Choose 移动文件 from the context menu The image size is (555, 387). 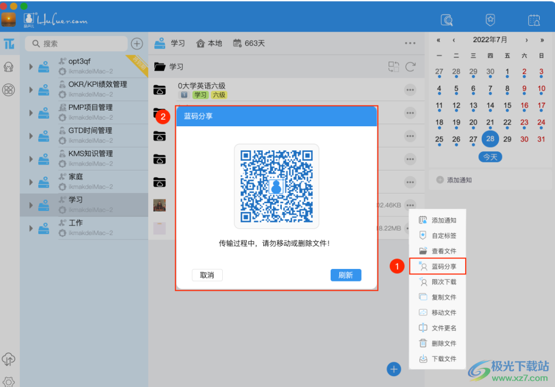point(437,313)
